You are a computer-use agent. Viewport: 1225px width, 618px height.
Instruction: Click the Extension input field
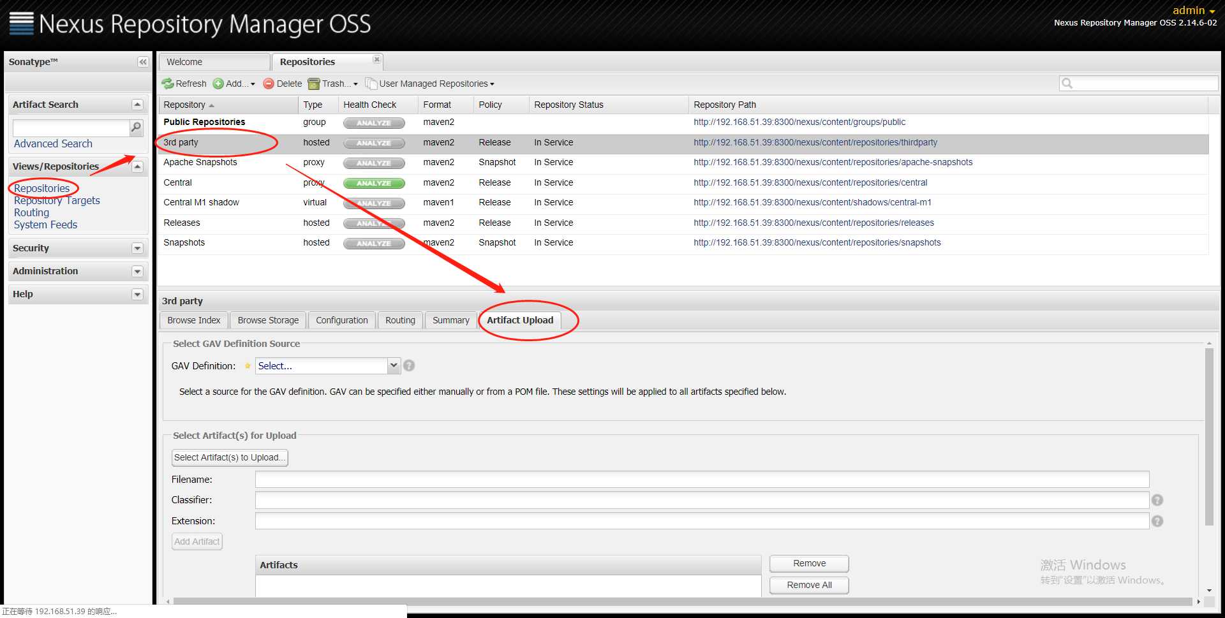tap(702, 521)
